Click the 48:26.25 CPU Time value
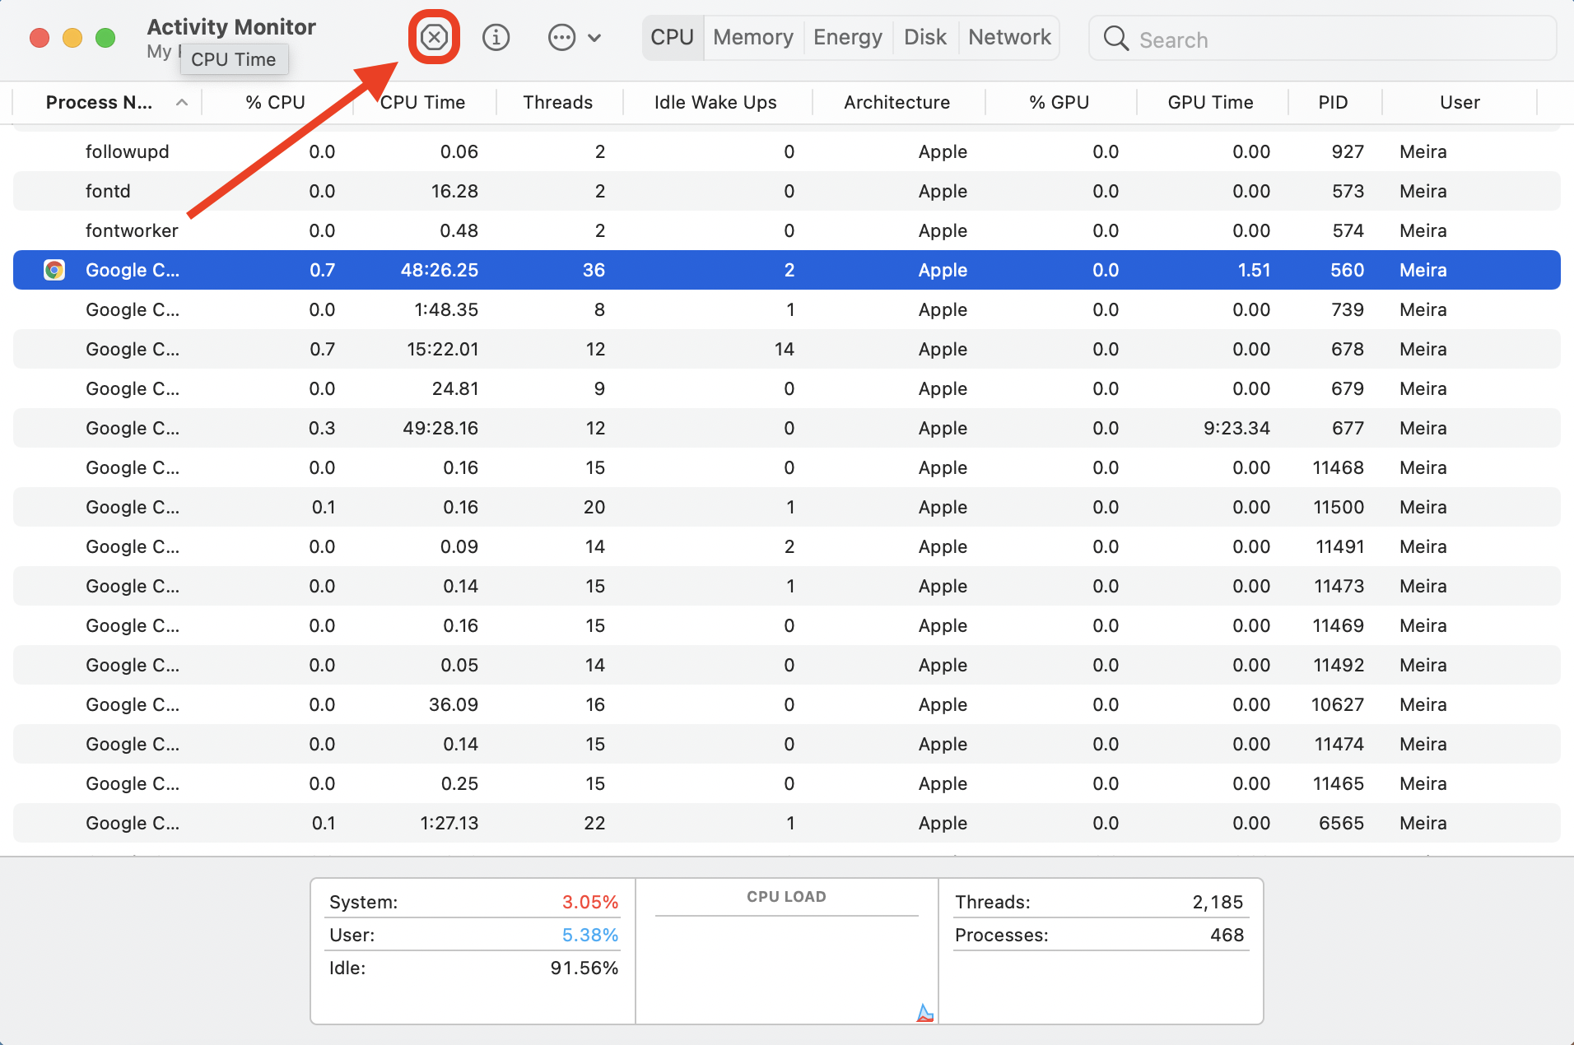Viewport: 1574px width, 1045px height. [439, 270]
